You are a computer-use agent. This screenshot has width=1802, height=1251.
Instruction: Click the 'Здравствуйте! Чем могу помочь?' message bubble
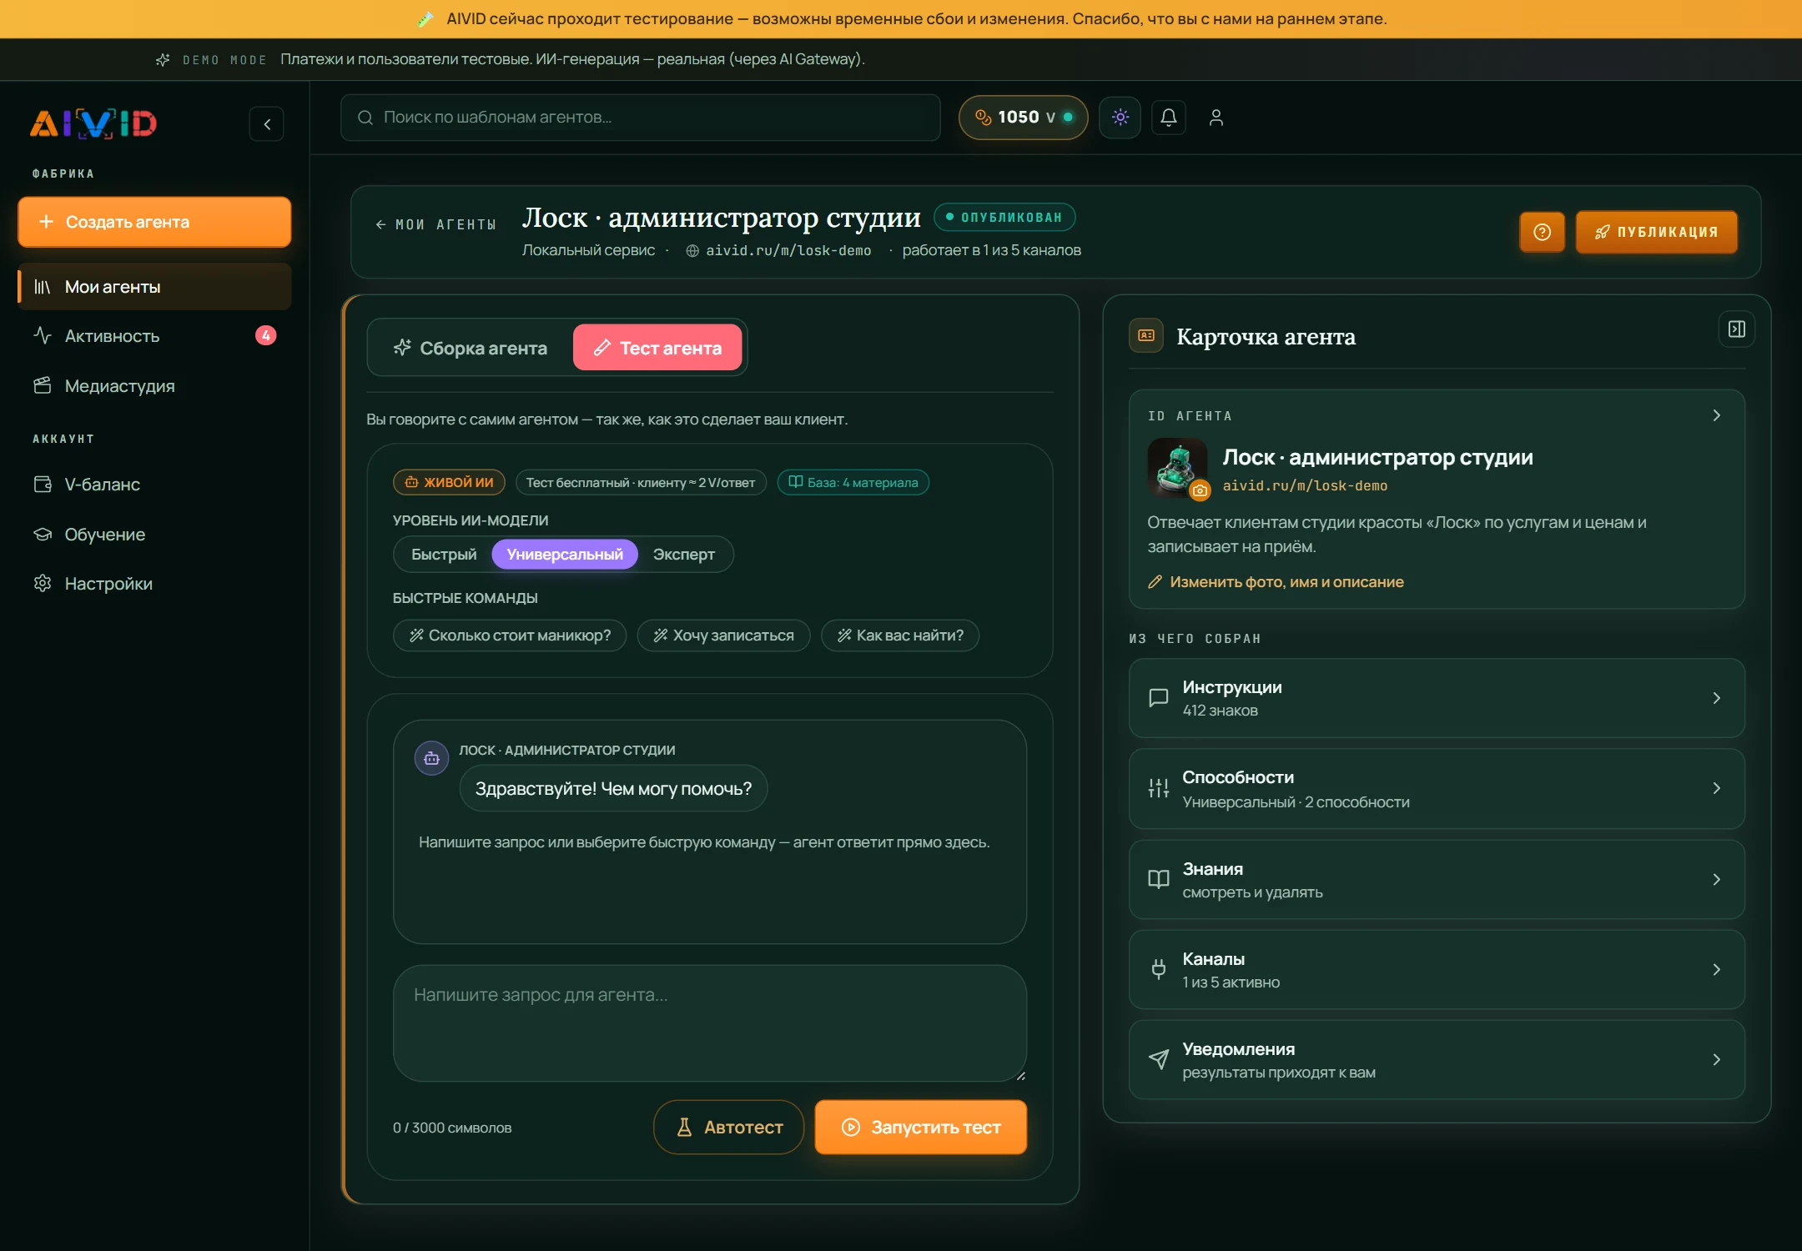tap(613, 789)
